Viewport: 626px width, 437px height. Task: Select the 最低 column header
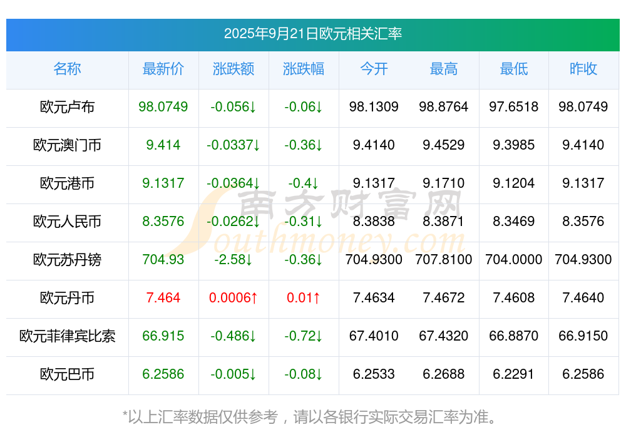(x=514, y=69)
